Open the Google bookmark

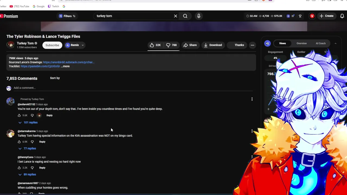pos(38,6)
